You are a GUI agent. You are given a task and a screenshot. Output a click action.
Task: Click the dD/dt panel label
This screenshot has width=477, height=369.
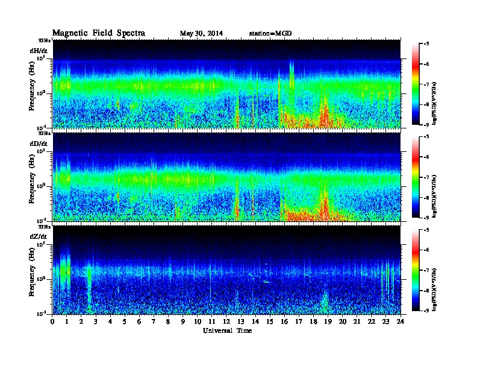pos(39,143)
